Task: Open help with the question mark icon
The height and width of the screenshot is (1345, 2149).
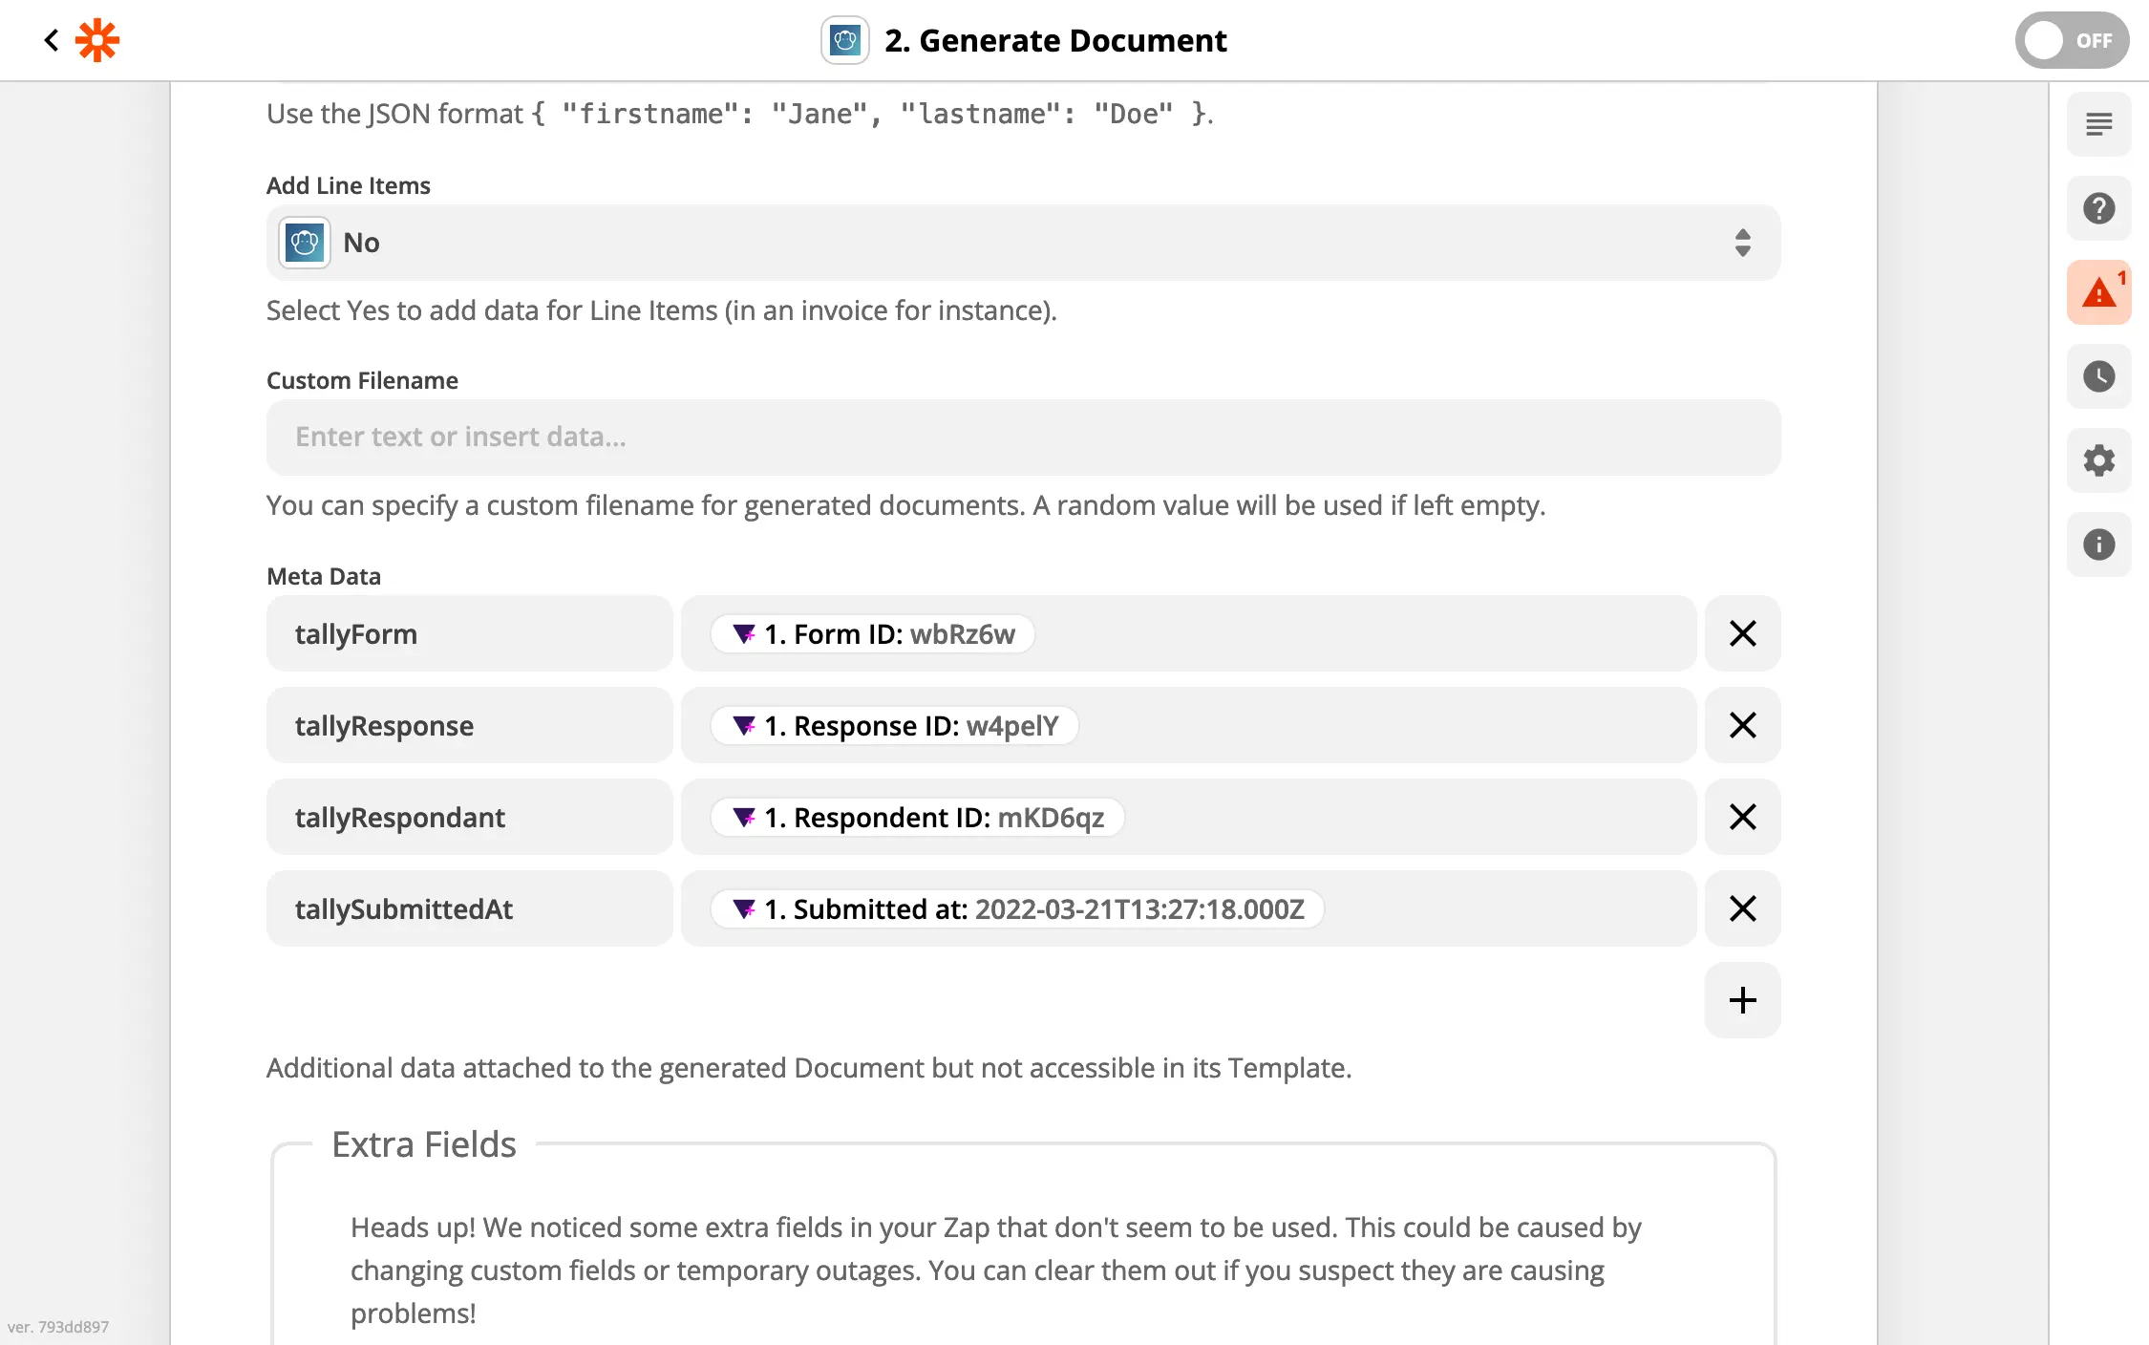Action: tap(2098, 208)
